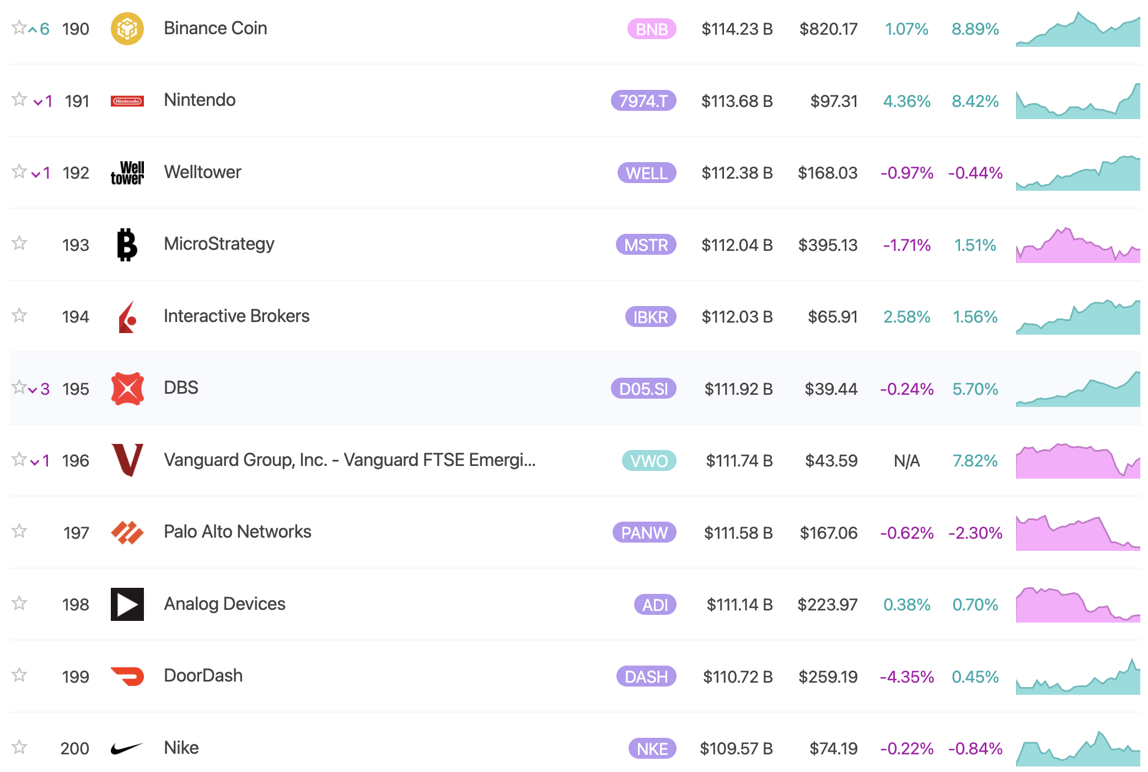Click the Analog Devices play-shaped logo
This screenshot has height=772, width=1148.
click(127, 604)
